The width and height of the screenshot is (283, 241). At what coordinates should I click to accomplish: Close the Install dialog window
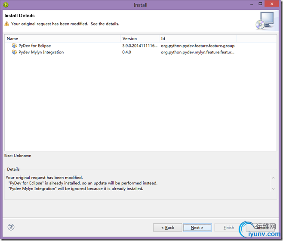(272, 4)
